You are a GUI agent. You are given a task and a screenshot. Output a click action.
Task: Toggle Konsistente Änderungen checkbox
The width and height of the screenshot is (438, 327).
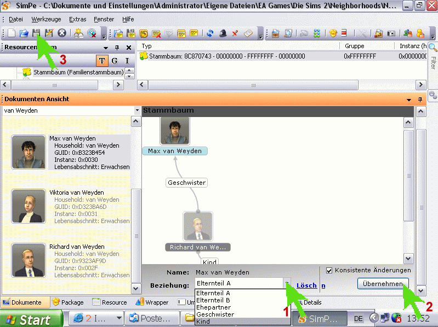click(329, 270)
